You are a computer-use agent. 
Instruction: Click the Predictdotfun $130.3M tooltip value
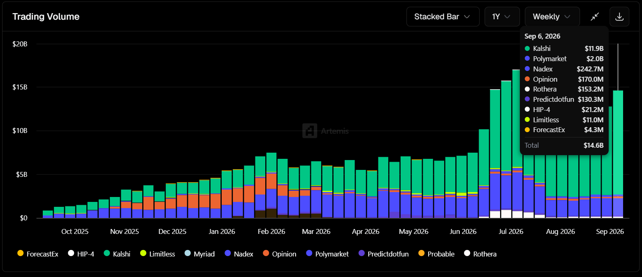click(591, 99)
